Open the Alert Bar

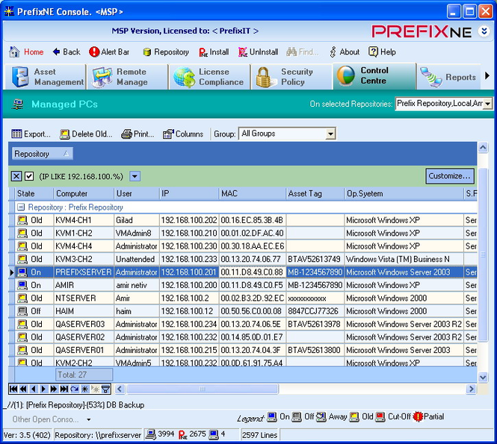click(109, 52)
